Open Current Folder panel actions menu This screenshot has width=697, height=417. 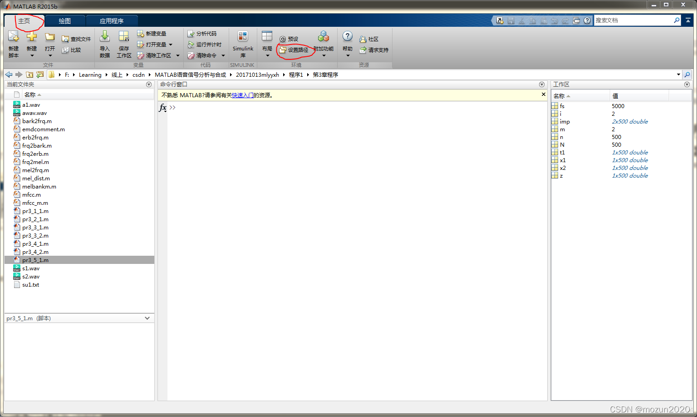tap(149, 84)
